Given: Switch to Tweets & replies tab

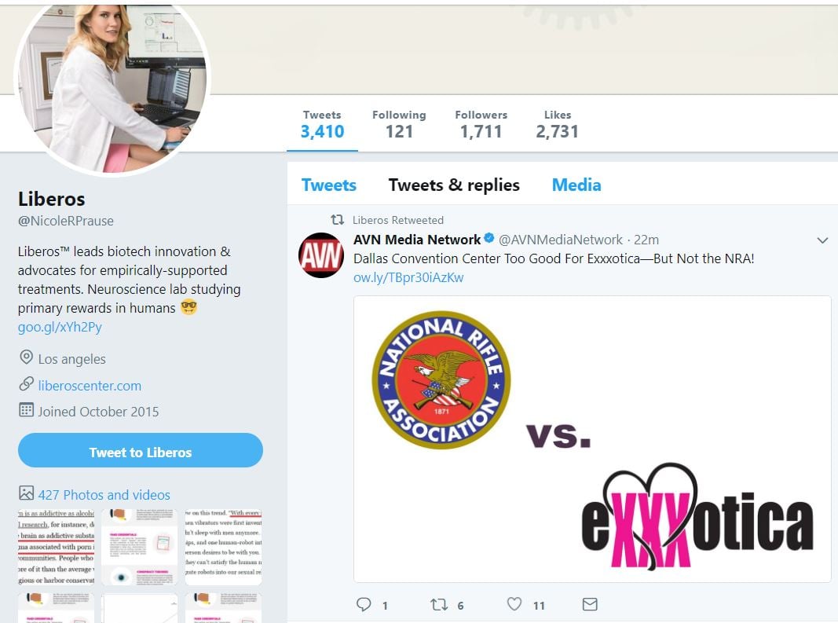Looking at the screenshot, I should pyautogui.click(x=454, y=185).
